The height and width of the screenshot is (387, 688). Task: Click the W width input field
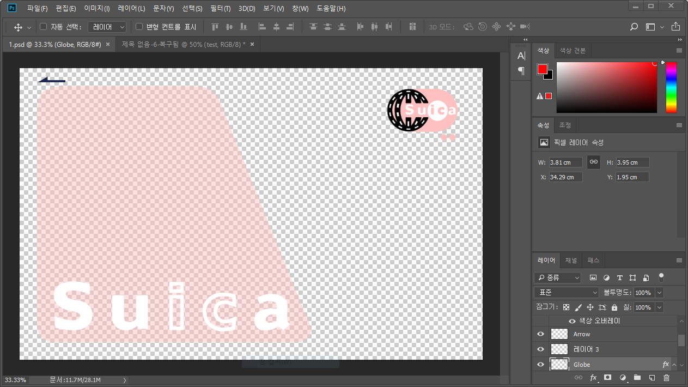(566, 162)
